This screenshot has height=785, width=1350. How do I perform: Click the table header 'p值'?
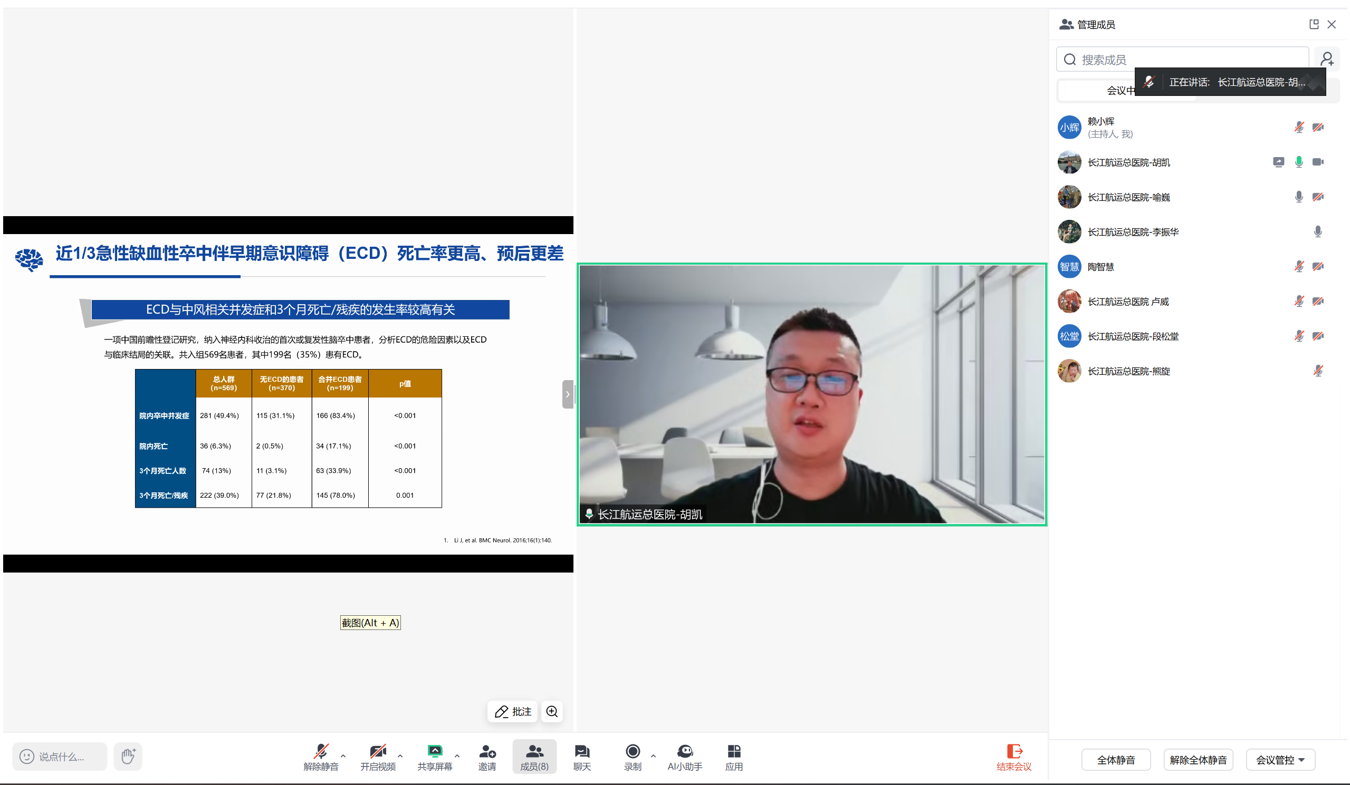(405, 383)
